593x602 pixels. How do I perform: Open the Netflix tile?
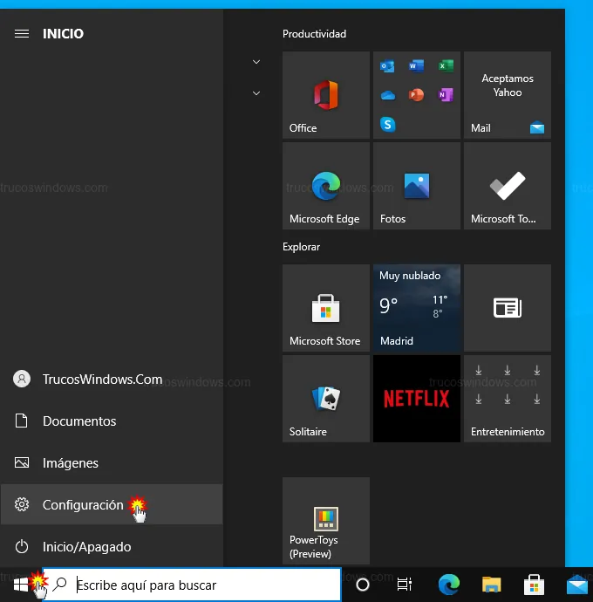416,399
